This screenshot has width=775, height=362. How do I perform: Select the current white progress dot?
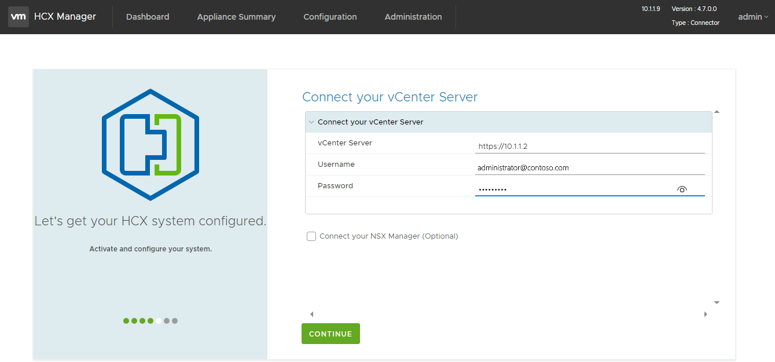159,321
